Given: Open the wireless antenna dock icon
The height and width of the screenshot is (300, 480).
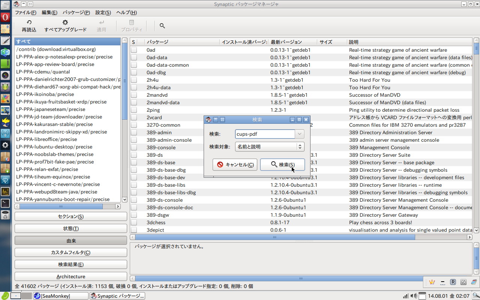Looking at the screenshot, I should click(5, 133).
